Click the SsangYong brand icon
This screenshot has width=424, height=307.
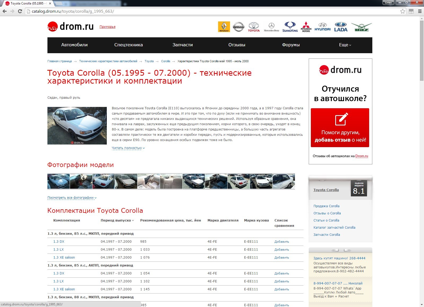(x=290, y=27)
